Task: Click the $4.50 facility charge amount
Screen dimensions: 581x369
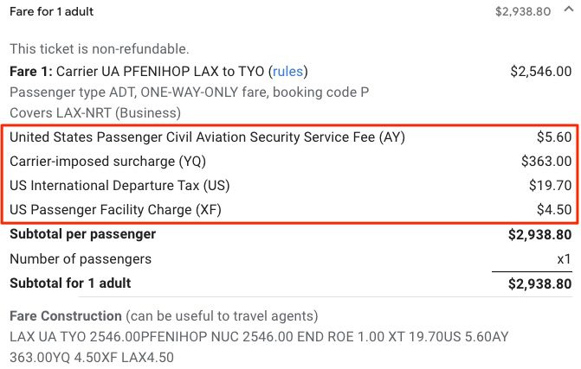Action: 554,210
